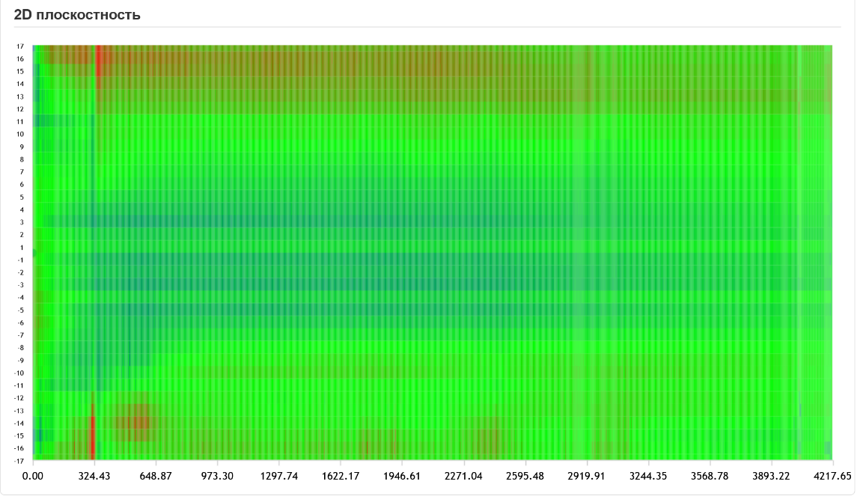Select the 4217.65 x-axis end label
The image size is (857, 502).
coord(832,475)
